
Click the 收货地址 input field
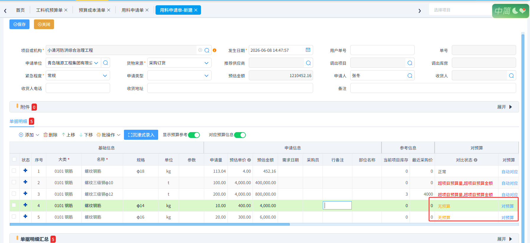coord(230,88)
